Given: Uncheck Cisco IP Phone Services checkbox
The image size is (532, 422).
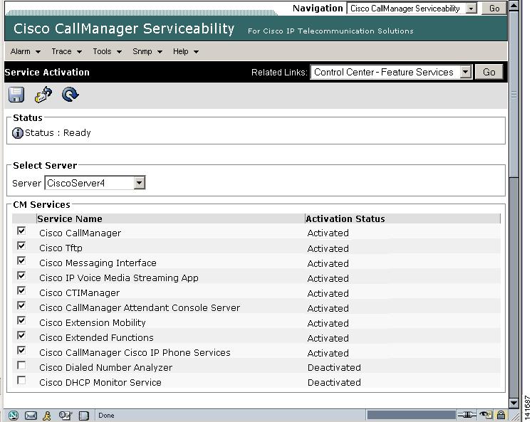Looking at the screenshot, I should [21, 350].
